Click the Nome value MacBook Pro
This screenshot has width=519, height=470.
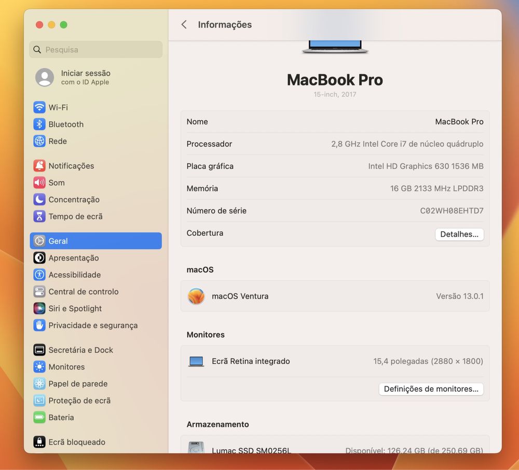click(459, 122)
